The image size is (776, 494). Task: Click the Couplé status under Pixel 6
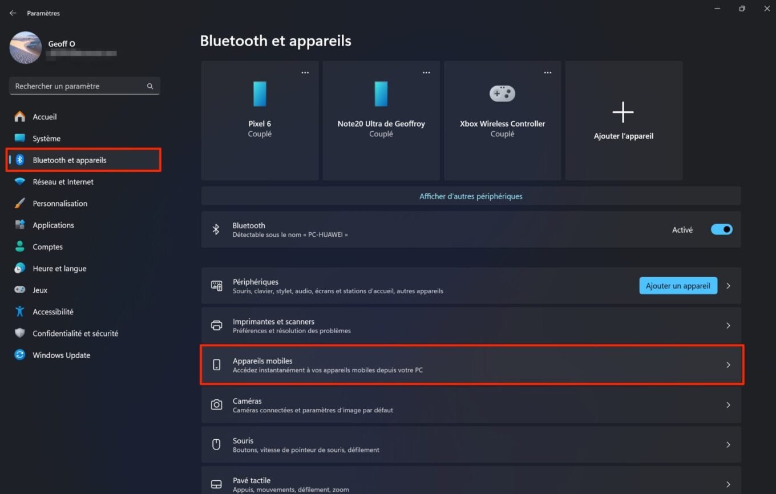(260, 134)
